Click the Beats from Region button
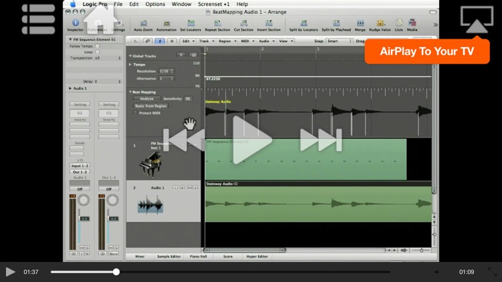The width and height of the screenshot is (502, 282). (151, 106)
